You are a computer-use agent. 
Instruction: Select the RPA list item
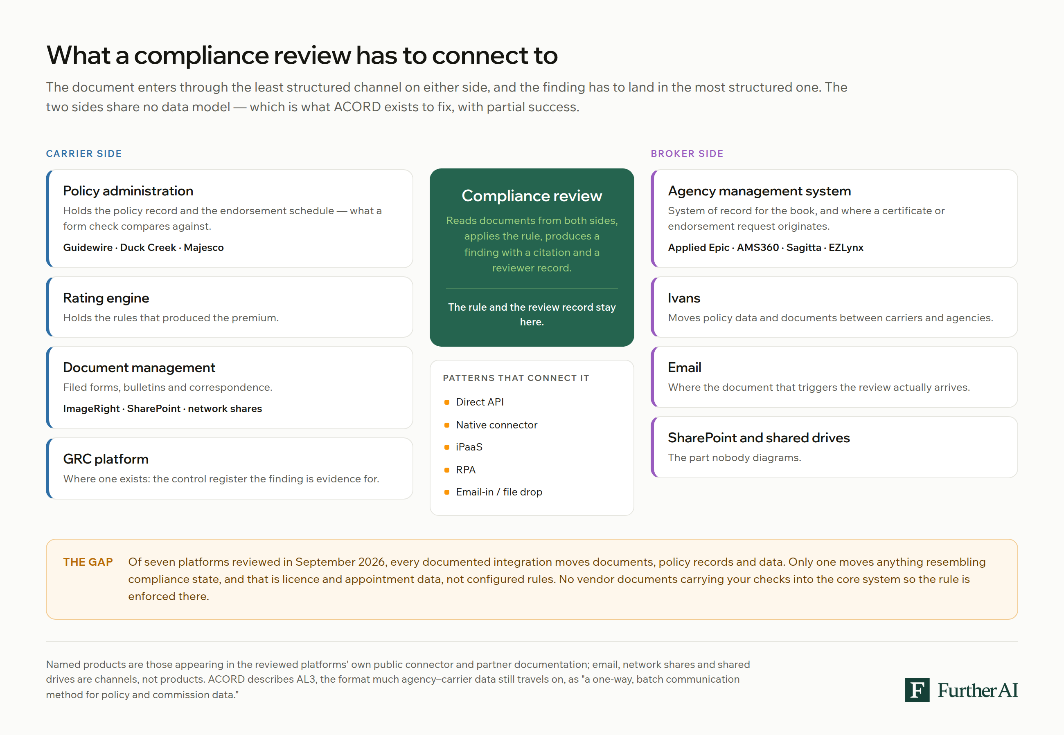click(x=466, y=470)
